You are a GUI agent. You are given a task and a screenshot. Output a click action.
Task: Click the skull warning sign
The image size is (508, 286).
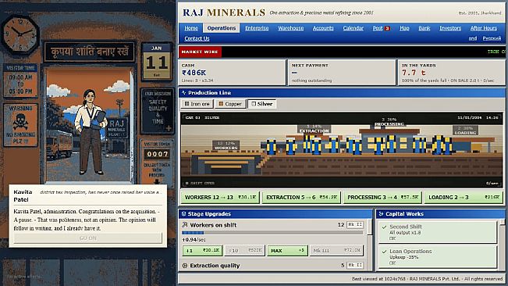pyautogui.click(x=20, y=125)
